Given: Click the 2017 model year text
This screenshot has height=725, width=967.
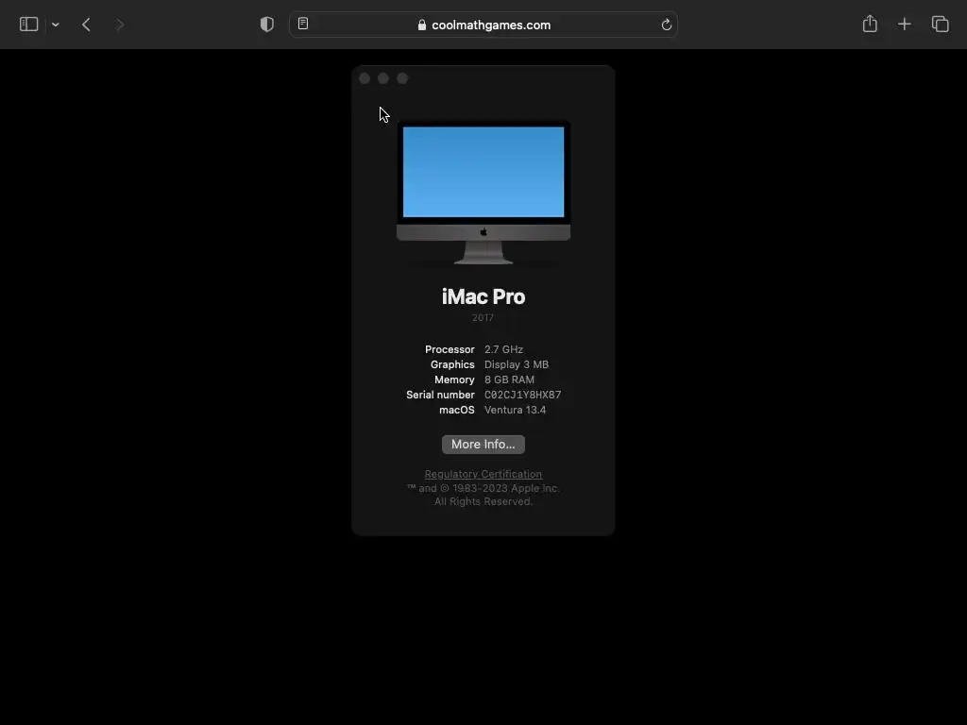Looking at the screenshot, I should [483, 317].
